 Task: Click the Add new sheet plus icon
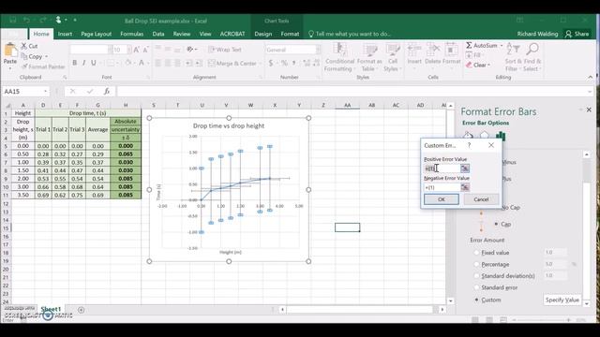click(x=82, y=310)
